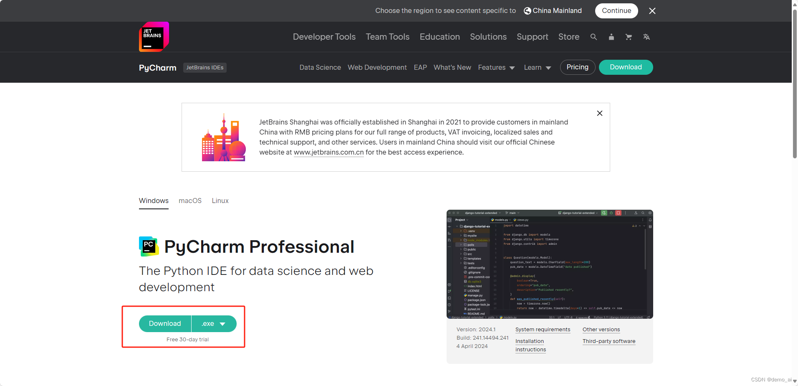Viewport: 798px width, 386px height.
Task: Click the 'Free 30-day trial' text
Action: 187,340
